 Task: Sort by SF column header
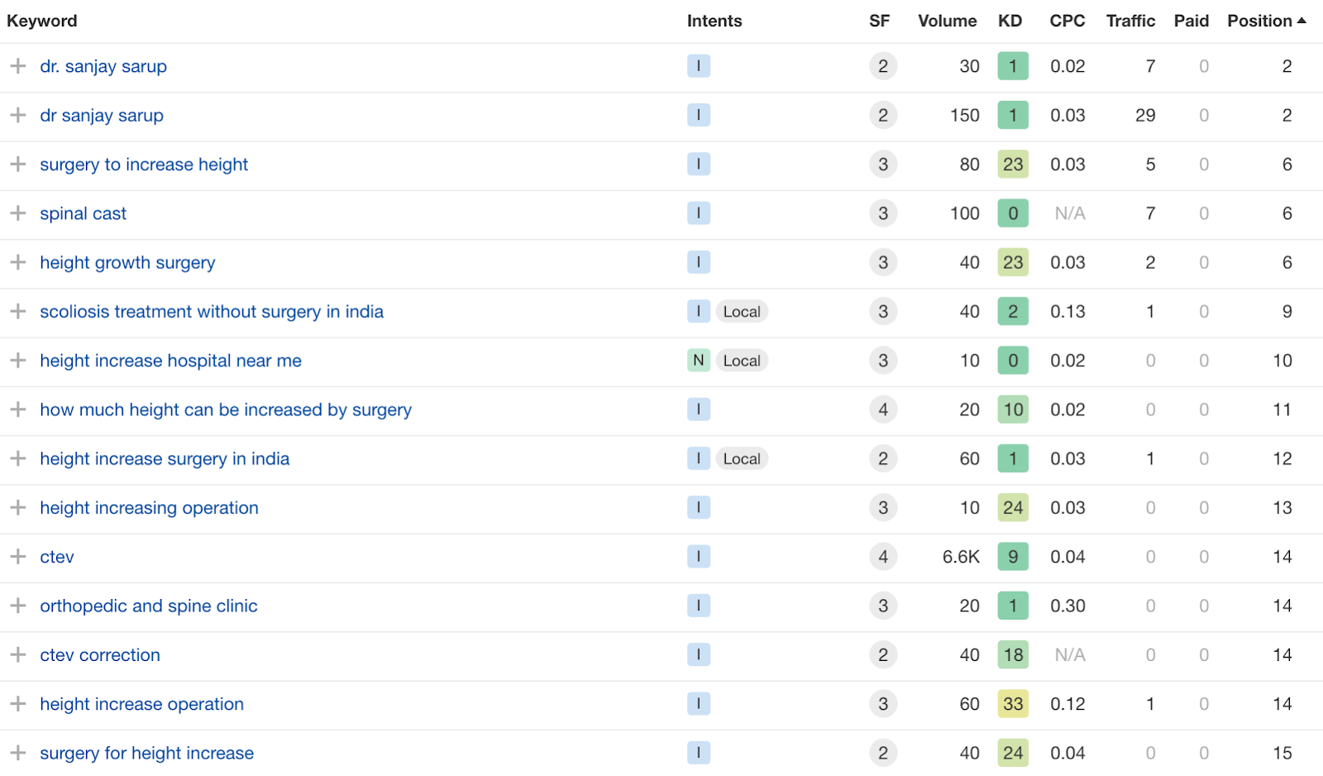[880, 21]
